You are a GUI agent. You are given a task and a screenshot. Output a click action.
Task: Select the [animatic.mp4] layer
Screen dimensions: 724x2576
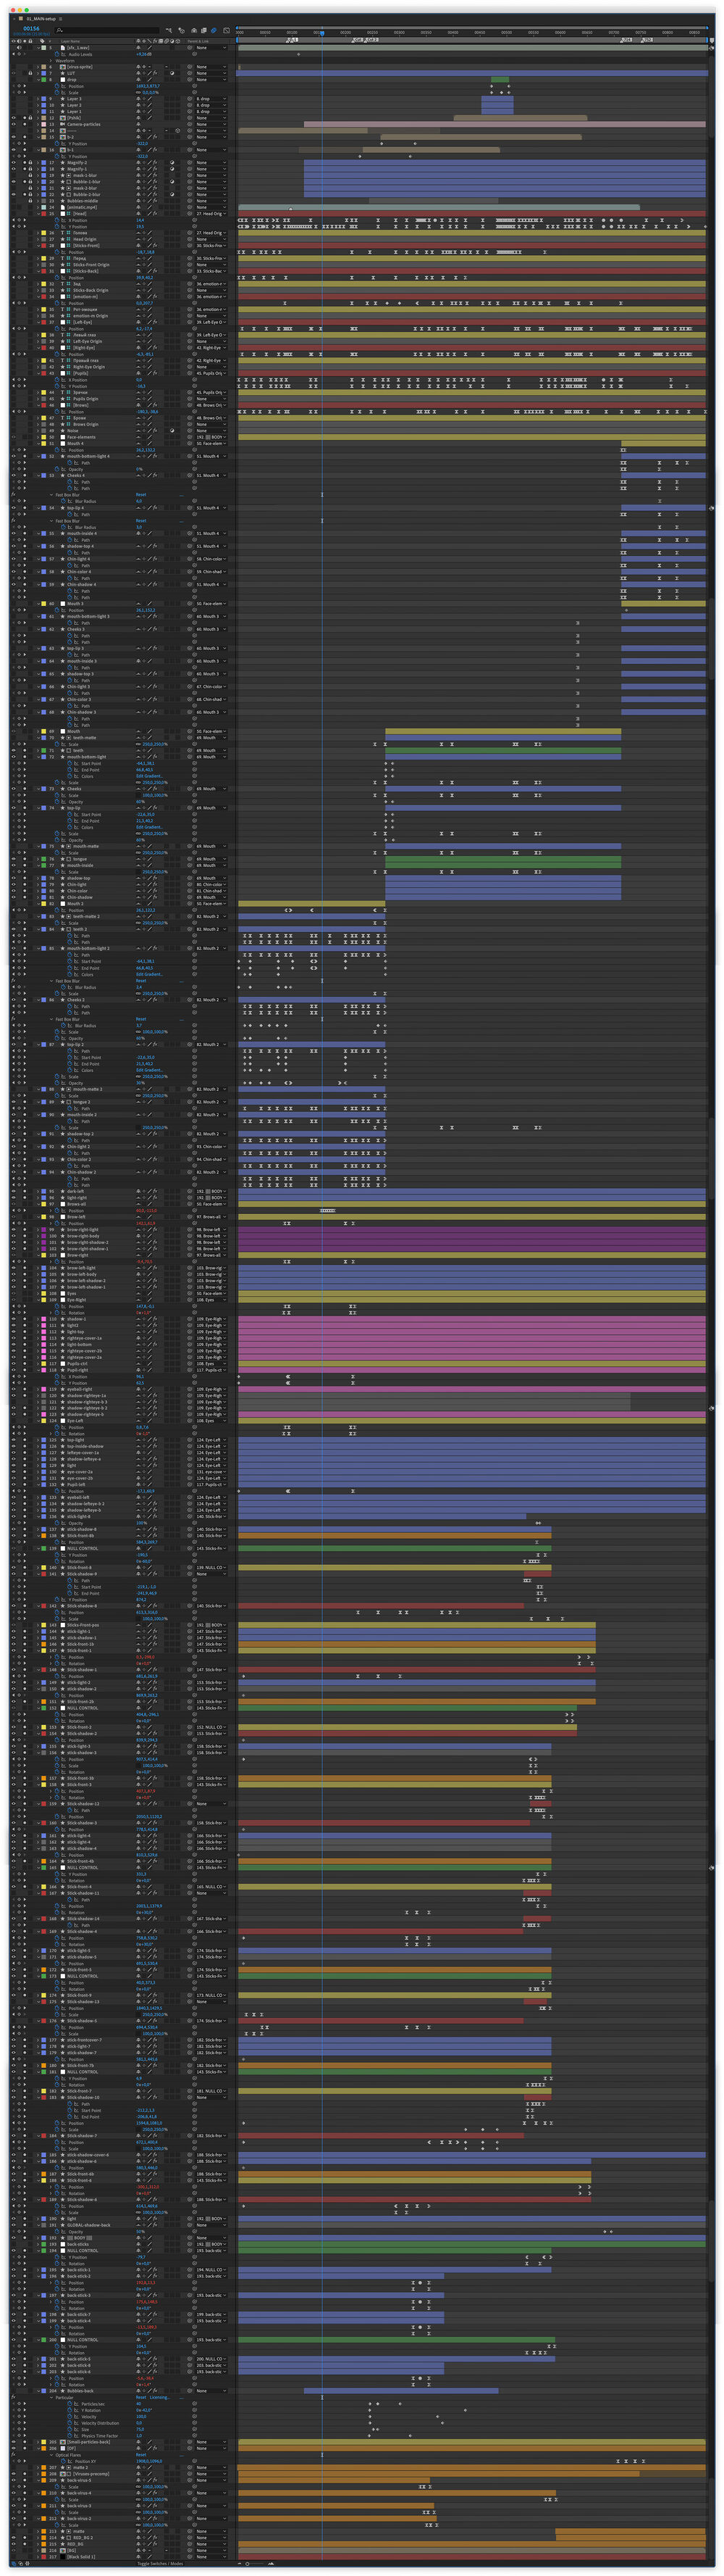tap(84, 207)
